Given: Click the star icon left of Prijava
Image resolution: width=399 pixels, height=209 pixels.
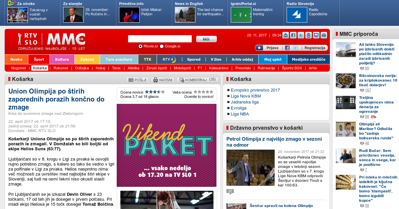Looking at the screenshot, I should click(x=260, y=48).
